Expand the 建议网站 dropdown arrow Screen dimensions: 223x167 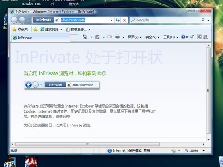pos(61,29)
